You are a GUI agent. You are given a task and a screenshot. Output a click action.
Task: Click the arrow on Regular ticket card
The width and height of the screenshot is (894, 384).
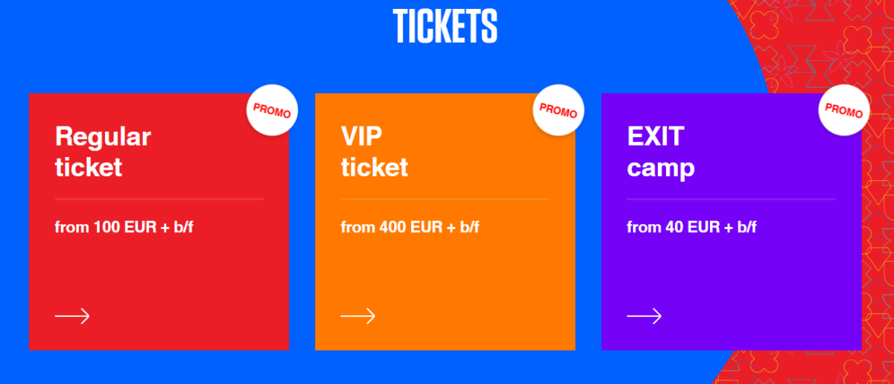coord(72,316)
